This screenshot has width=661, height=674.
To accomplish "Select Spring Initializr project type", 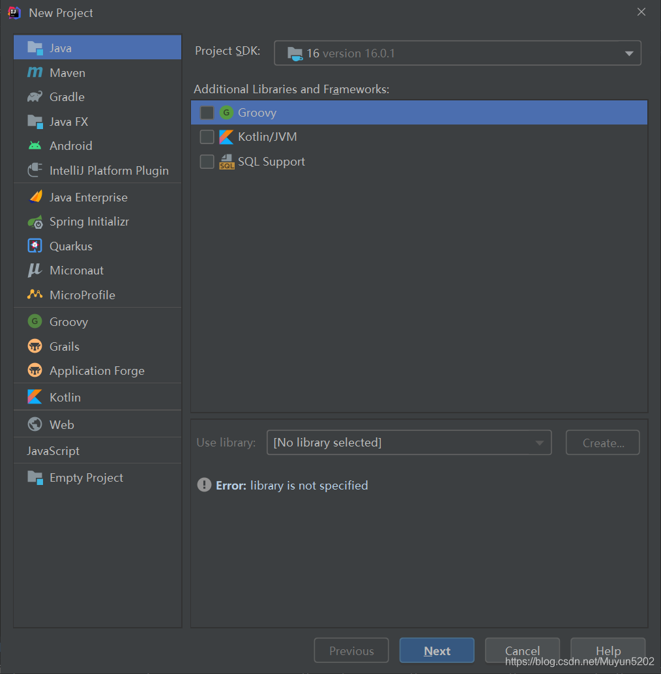I will [x=98, y=222].
